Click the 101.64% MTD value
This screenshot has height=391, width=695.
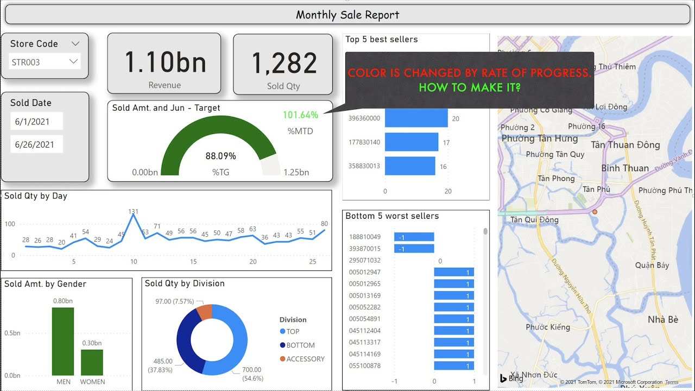[300, 115]
